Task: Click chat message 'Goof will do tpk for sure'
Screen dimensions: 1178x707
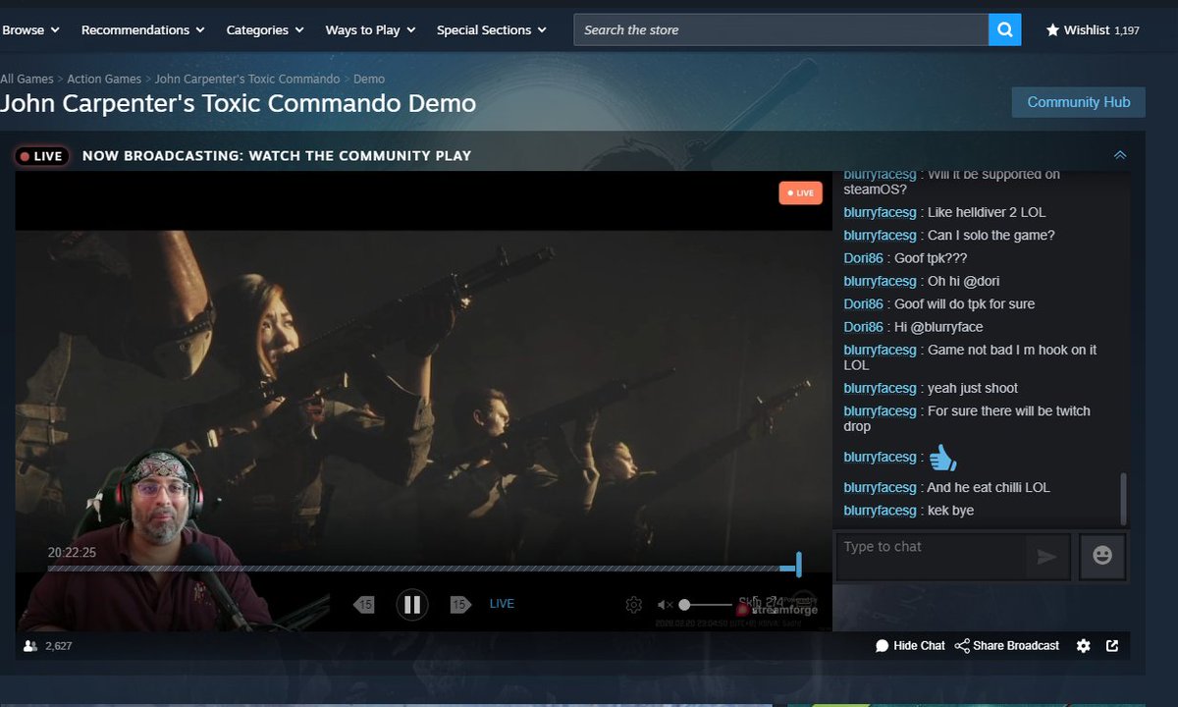Action: (x=964, y=304)
